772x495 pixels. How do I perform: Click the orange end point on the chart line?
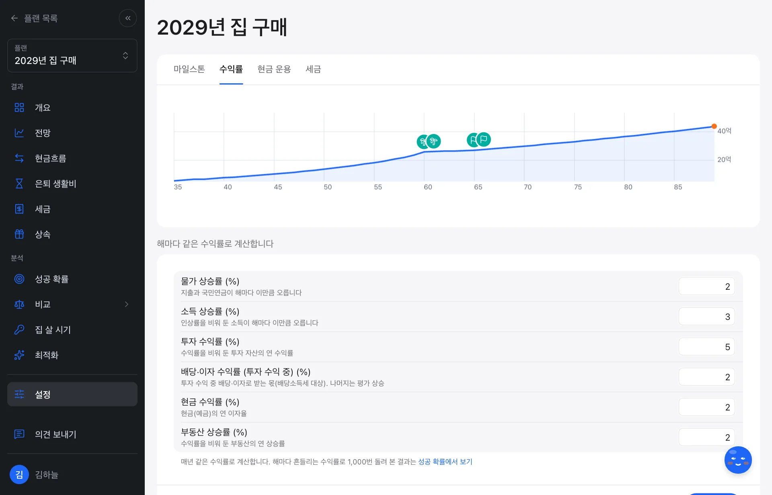tap(714, 126)
